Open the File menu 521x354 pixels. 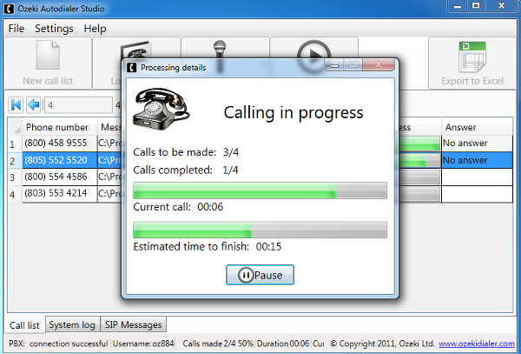tap(16, 29)
